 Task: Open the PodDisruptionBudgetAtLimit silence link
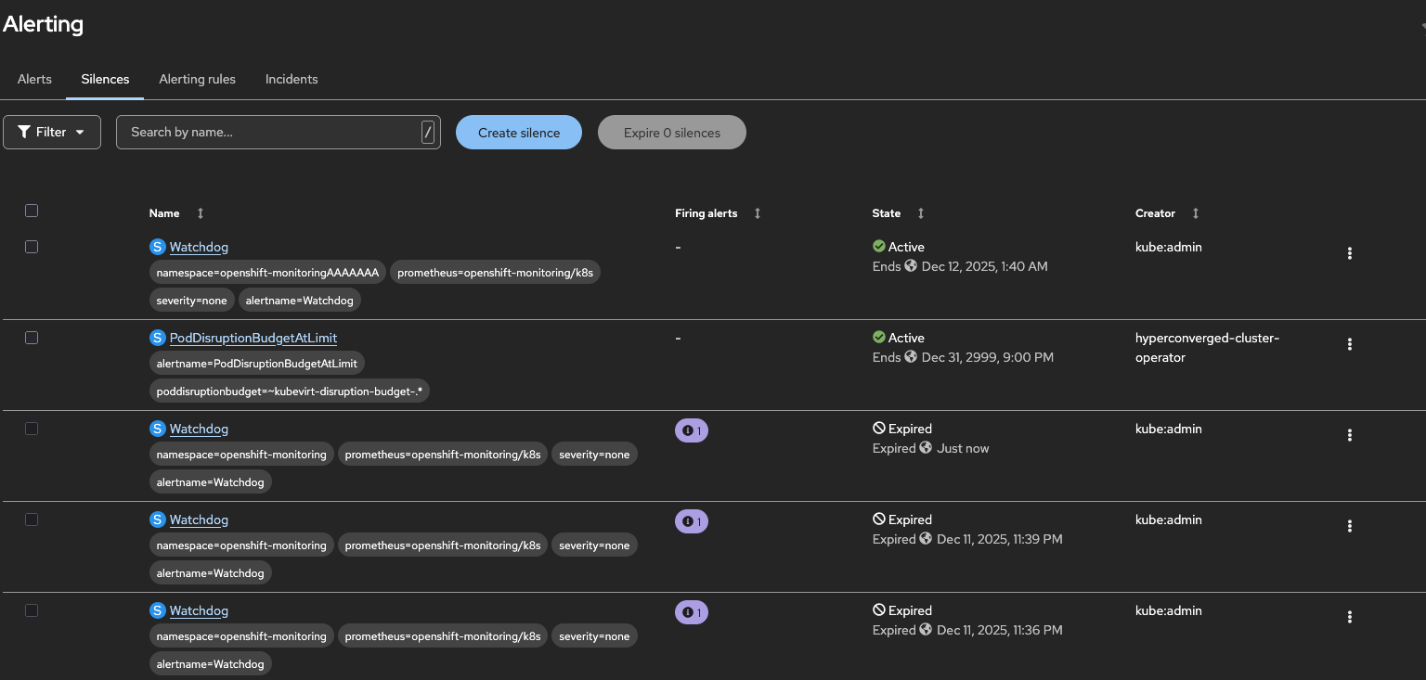tap(253, 338)
